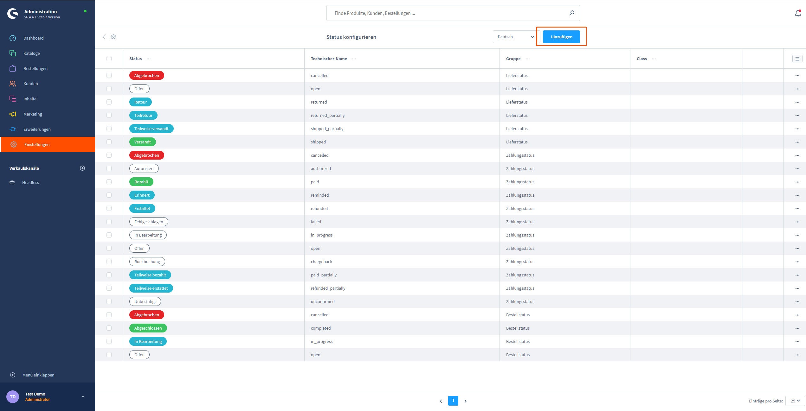Click the Erweiterungen plug icon
The width and height of the screenshot is (806, 411).
click(13, 129)
